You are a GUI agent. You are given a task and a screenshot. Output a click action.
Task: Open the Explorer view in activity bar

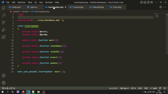click(x=3, y=8)
